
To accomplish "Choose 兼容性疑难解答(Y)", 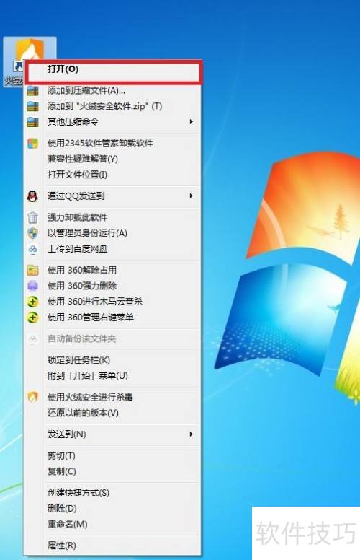I will click(112, 159).
